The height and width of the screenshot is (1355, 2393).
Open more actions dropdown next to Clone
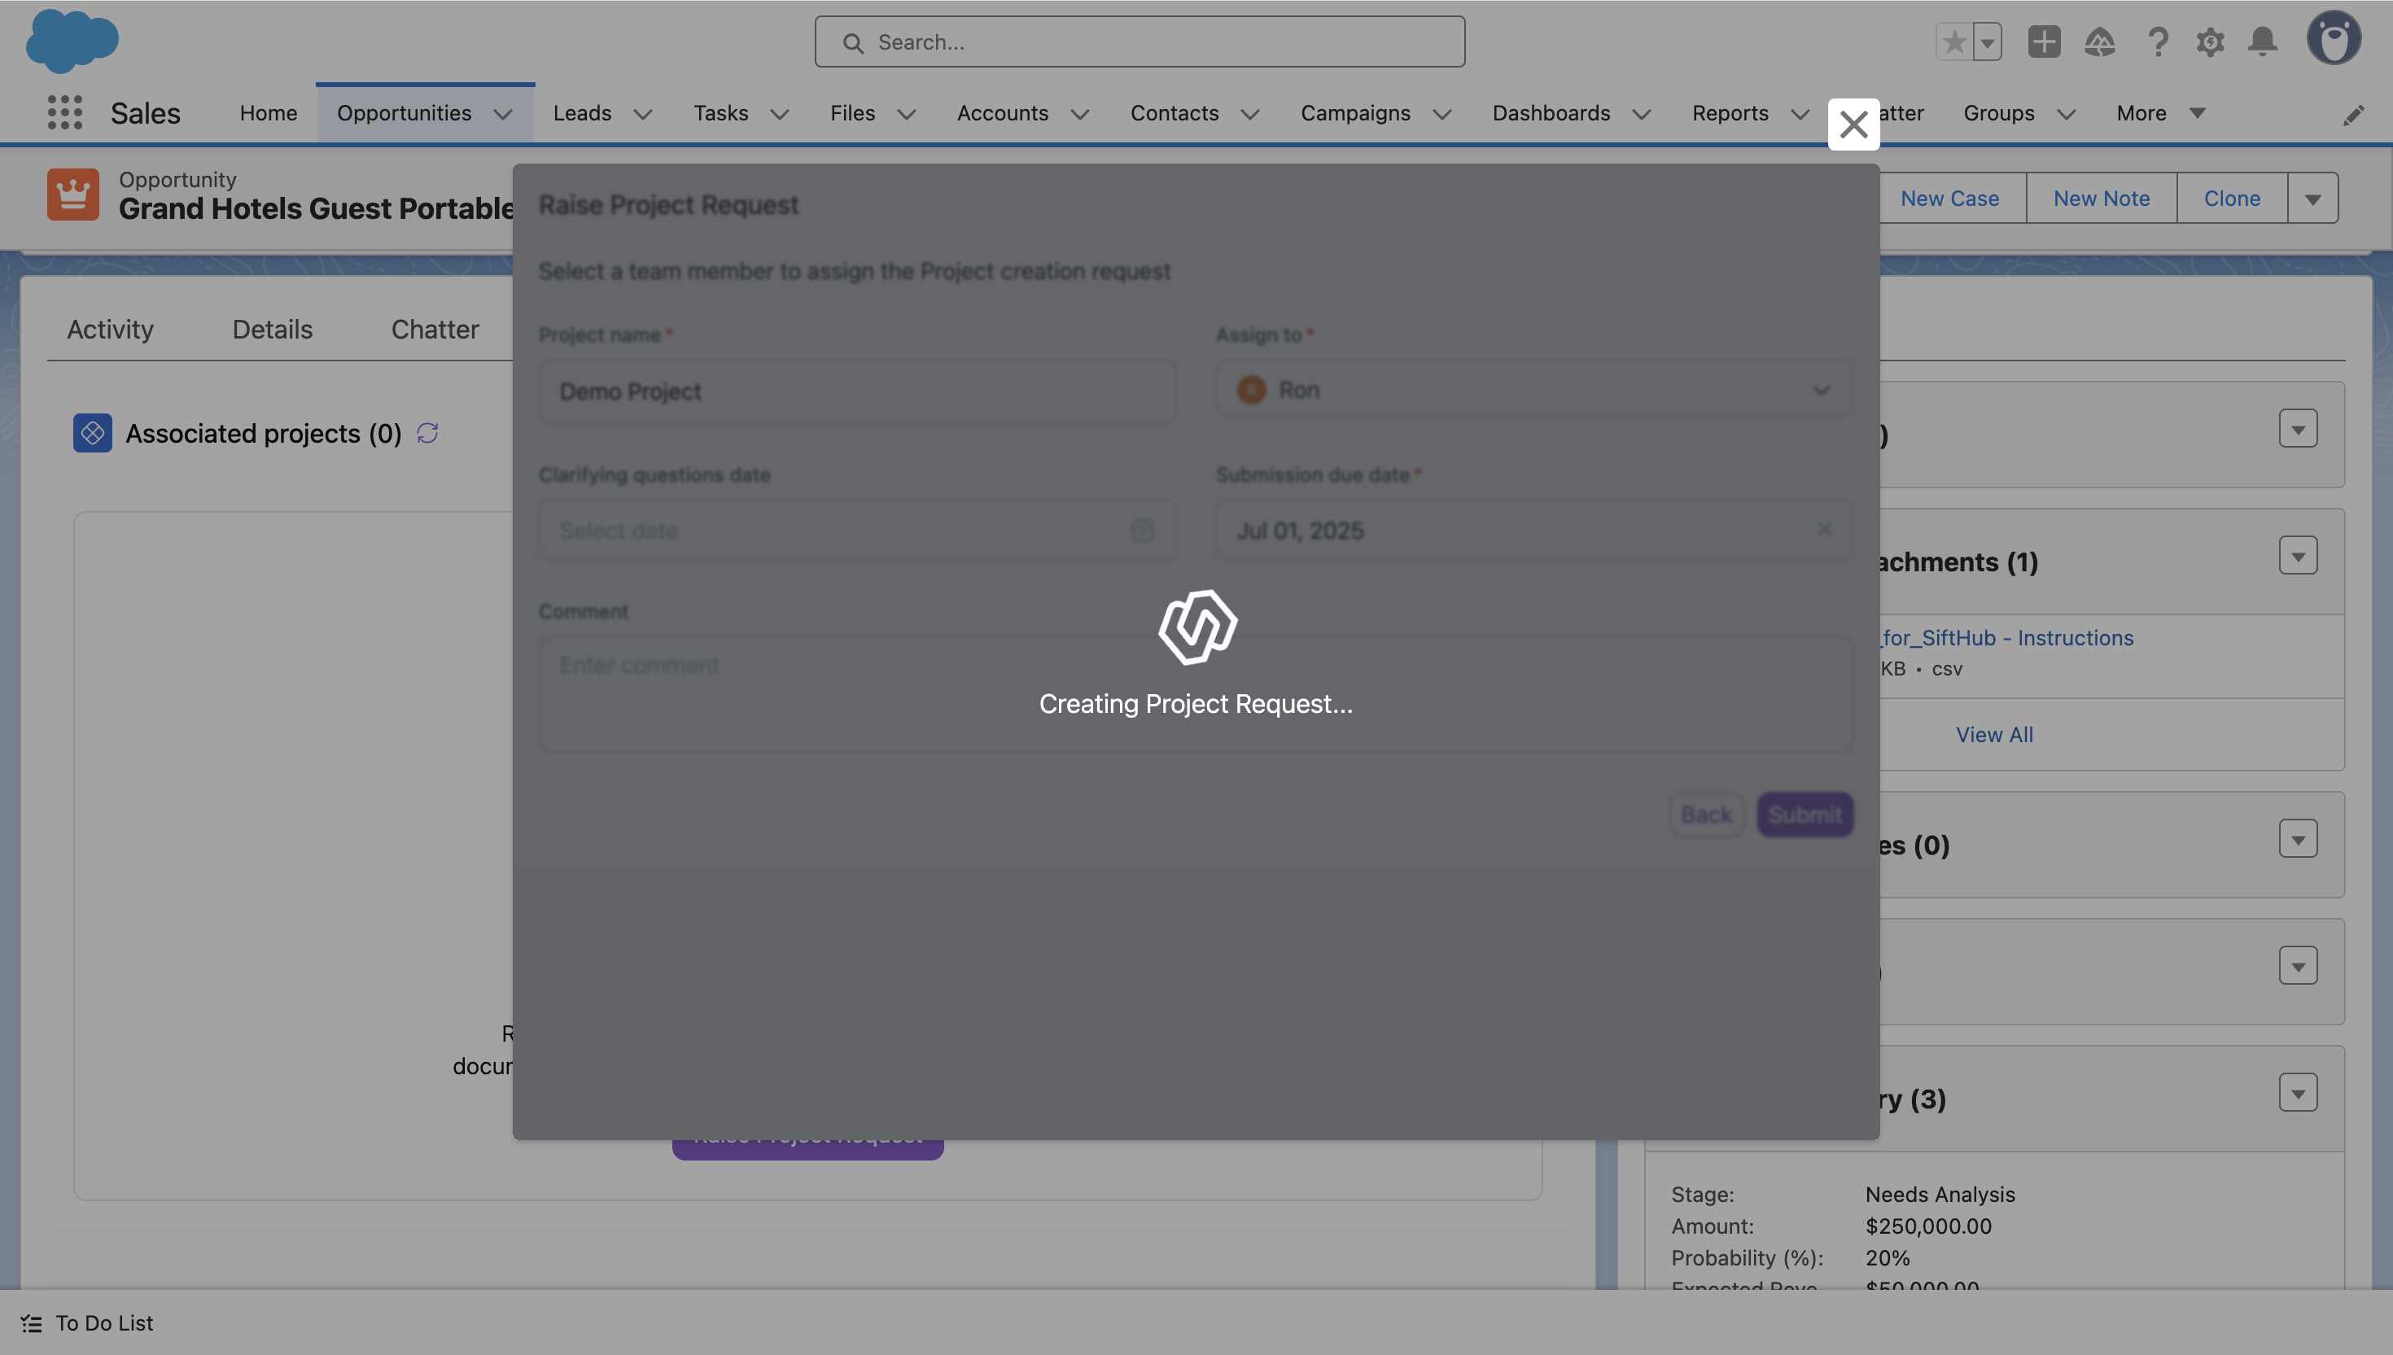(x=2312, y=199)
